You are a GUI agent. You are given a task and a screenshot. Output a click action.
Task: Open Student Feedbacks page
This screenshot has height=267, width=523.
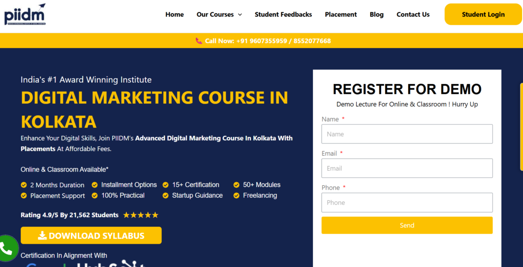click(283, 14)
